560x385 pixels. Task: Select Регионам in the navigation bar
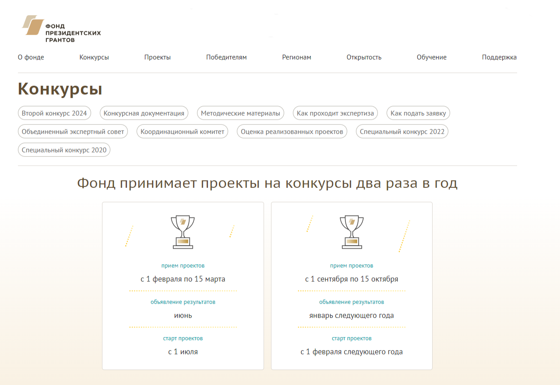click(296, 57)
